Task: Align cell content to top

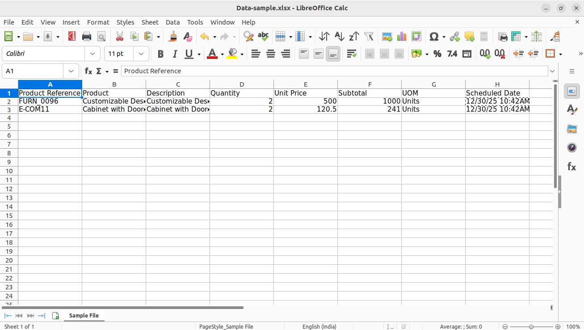Action: tap(303, 54)
